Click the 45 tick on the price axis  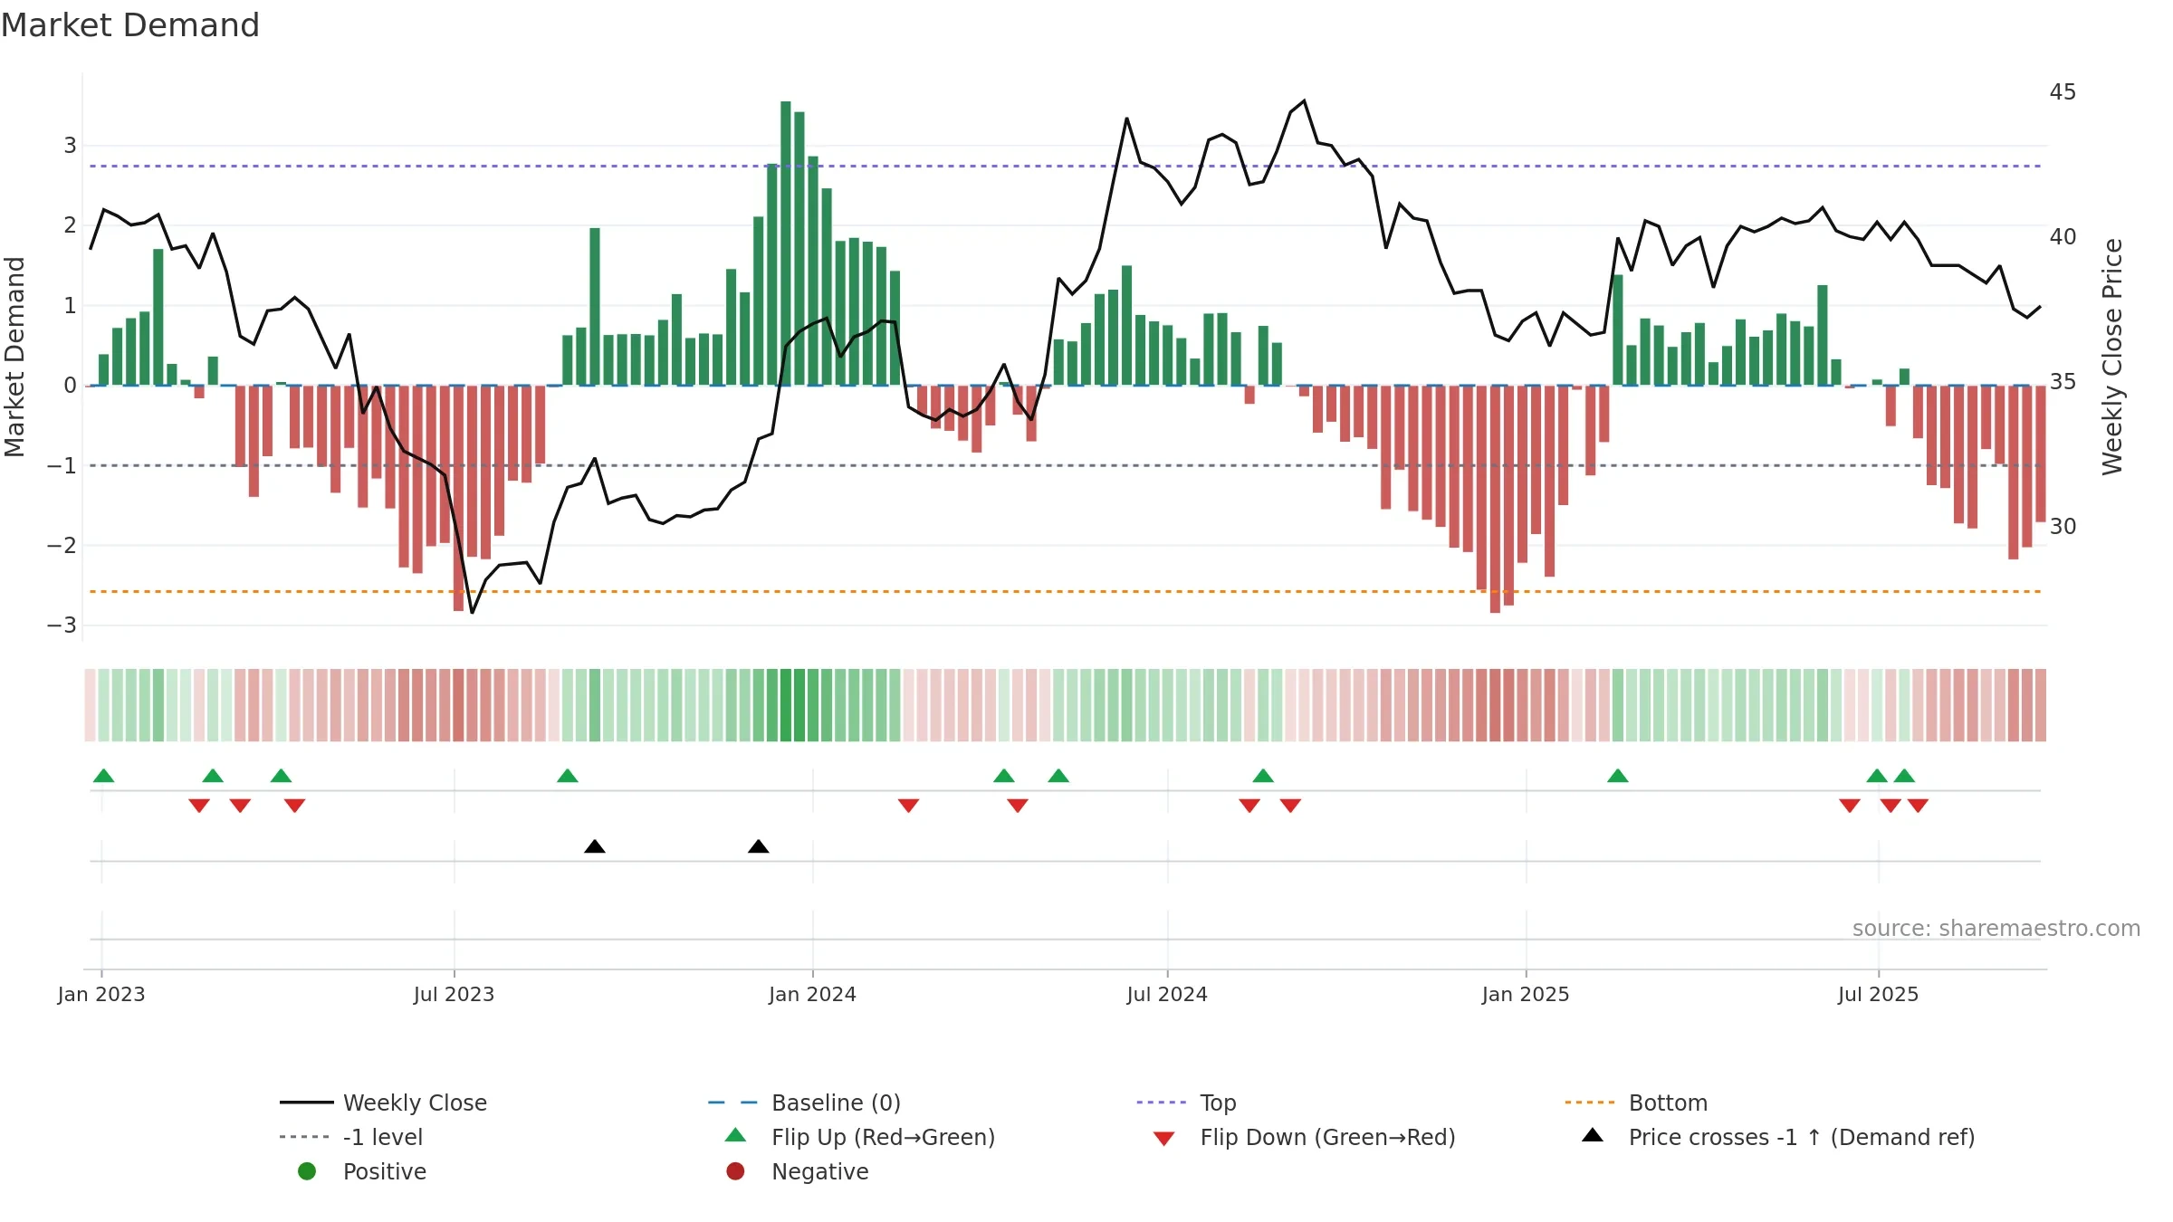pyautogui.click(x=2063, y=92)
